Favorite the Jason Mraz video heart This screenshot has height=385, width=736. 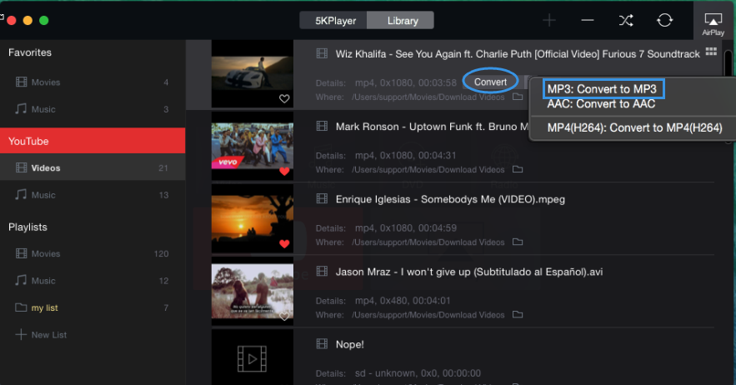pos(284,317)
